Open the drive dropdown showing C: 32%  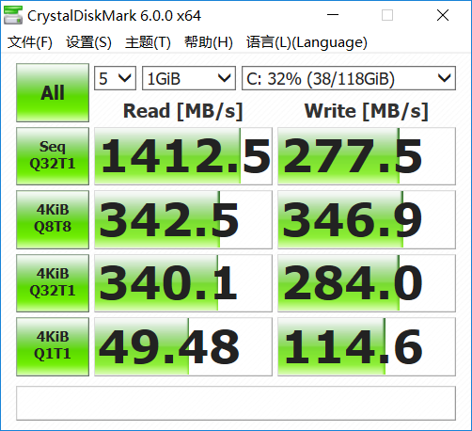point(349,78)
